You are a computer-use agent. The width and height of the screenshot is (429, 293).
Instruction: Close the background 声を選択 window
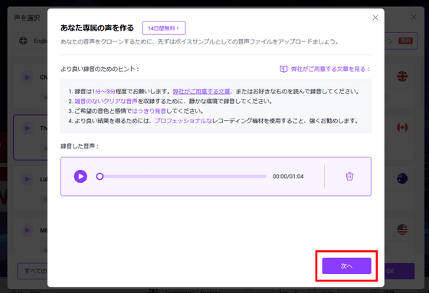pos(414,18)
